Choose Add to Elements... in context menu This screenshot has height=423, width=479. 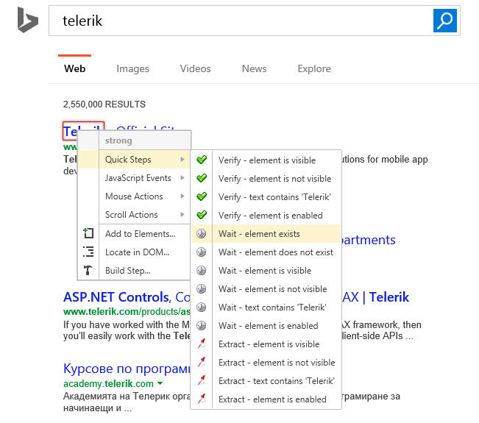(x=134, y=234)
